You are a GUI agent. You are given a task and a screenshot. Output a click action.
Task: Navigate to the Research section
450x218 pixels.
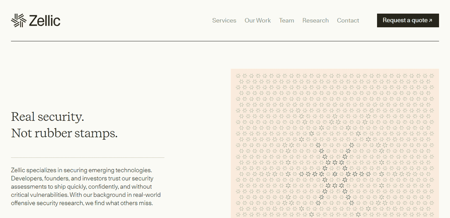click(x=316, y=20)
